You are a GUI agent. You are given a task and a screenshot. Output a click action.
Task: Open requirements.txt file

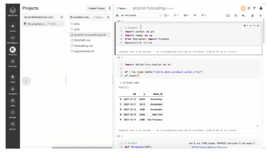click(84, 51)
